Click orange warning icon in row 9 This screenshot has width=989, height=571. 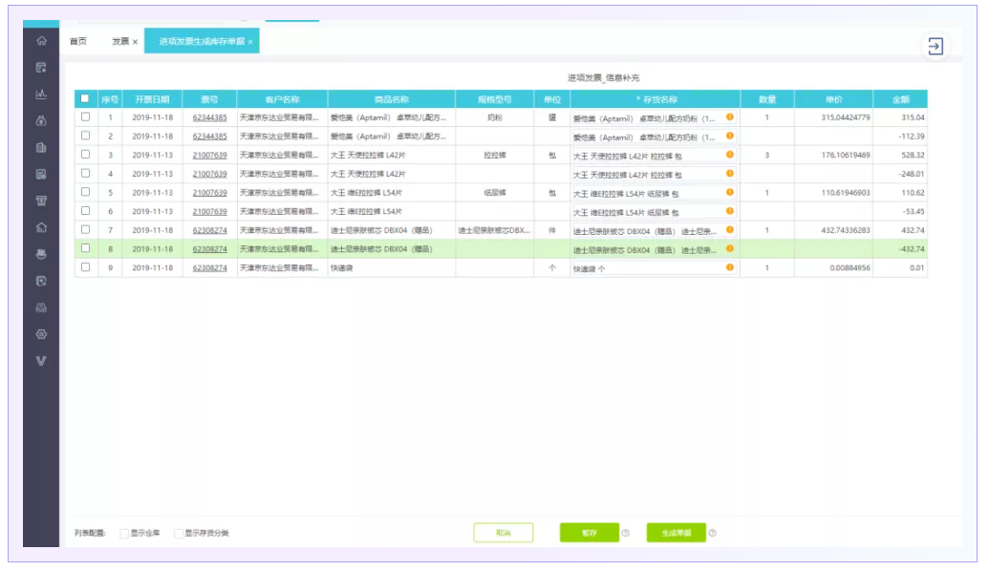729,267
